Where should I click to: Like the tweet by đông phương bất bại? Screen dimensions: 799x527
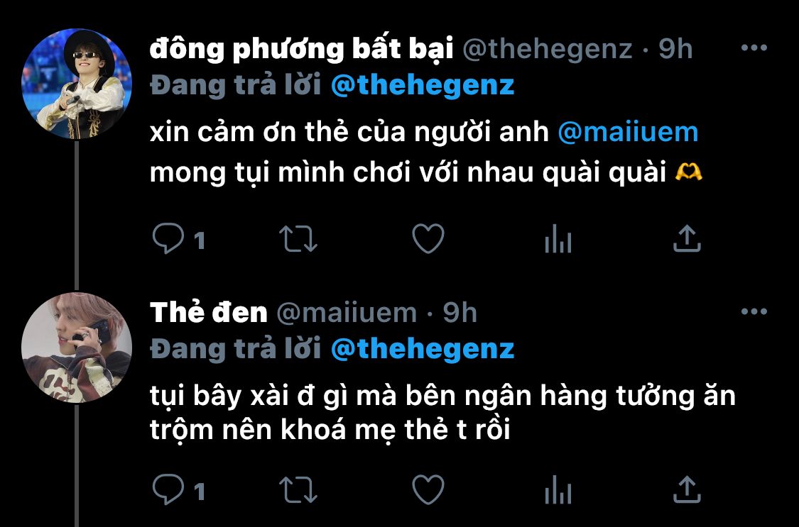[428, 239]
